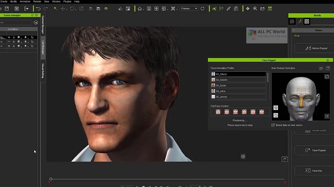Toggle the lock icon in first scene row
The height and width of the screenshot is (187, 334).
(x=14, y=38)
